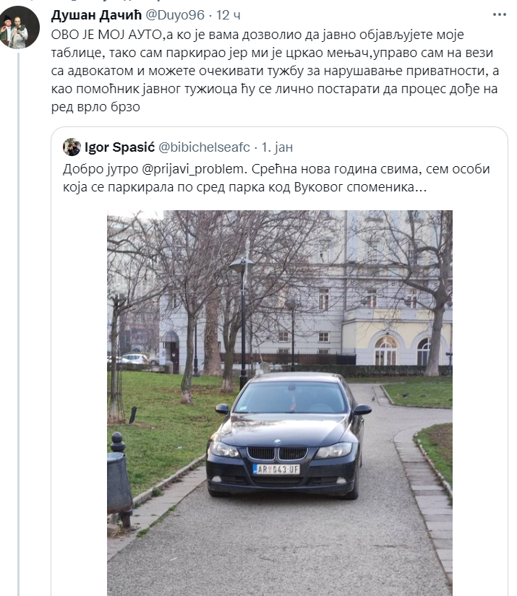The image size is (517, 596).
Task: Click Душан Дачић's profile avatar
Action: point(19,28)
